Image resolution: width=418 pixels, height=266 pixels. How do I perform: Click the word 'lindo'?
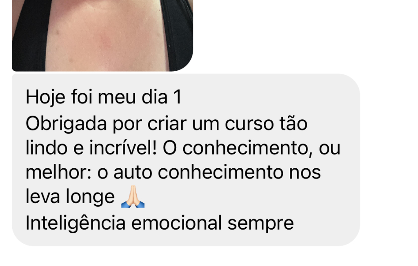coord(47,148)
